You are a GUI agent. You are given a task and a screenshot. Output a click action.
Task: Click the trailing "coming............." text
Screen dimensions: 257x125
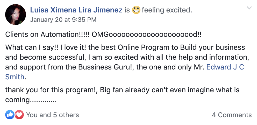(31, 100)
